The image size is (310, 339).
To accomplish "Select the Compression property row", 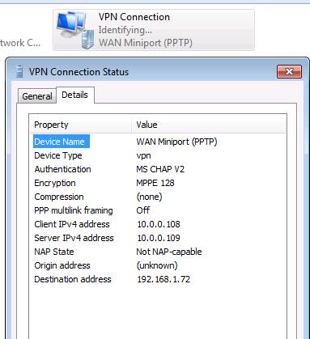I will click(158, 197).
